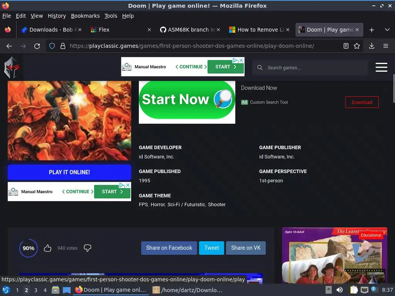View site security padlock info
The image size is (395, 296).
(x=63, y=46)
